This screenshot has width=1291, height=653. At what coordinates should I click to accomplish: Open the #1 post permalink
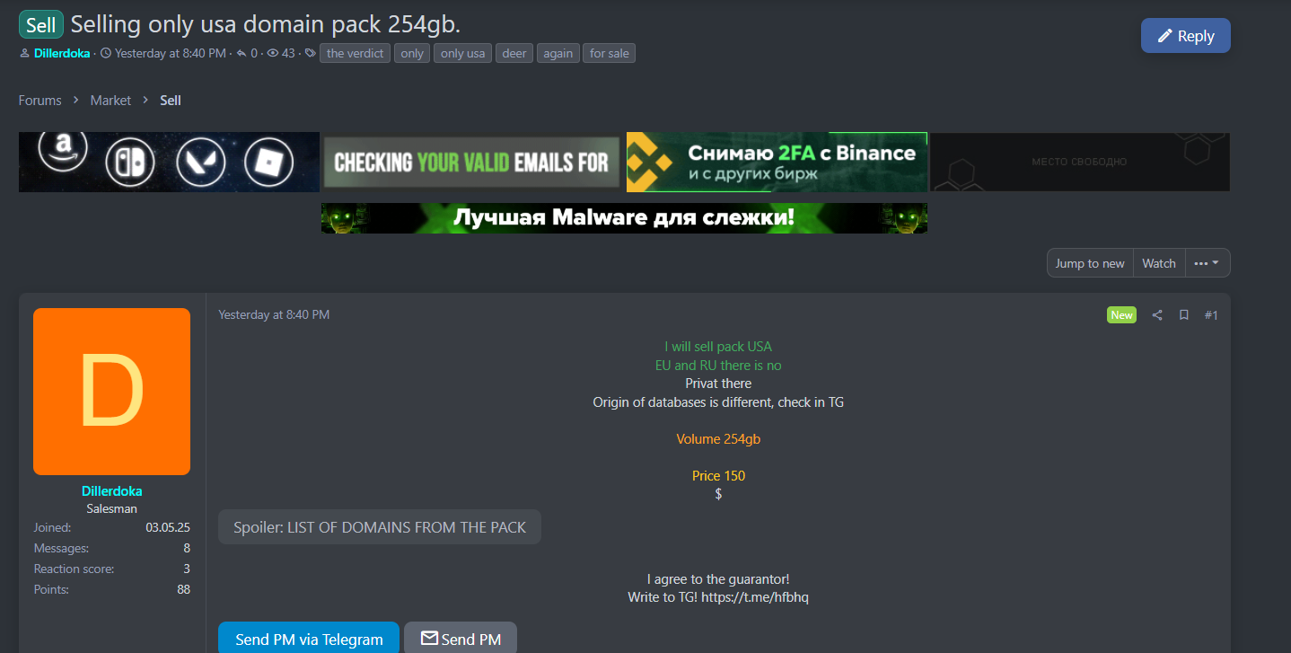tap(1211, 314)
